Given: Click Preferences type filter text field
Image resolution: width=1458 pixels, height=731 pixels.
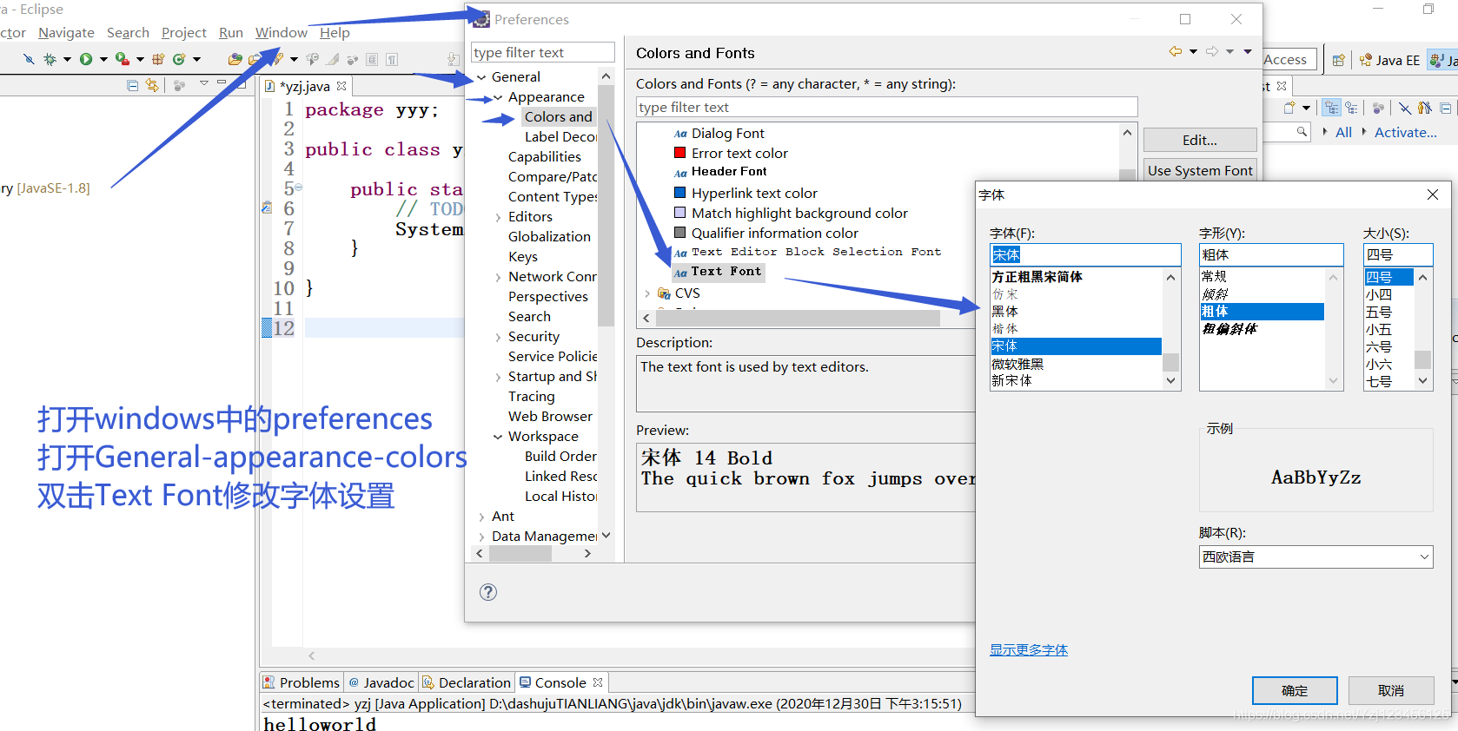Looking at the screenshot, I should 543,52.
